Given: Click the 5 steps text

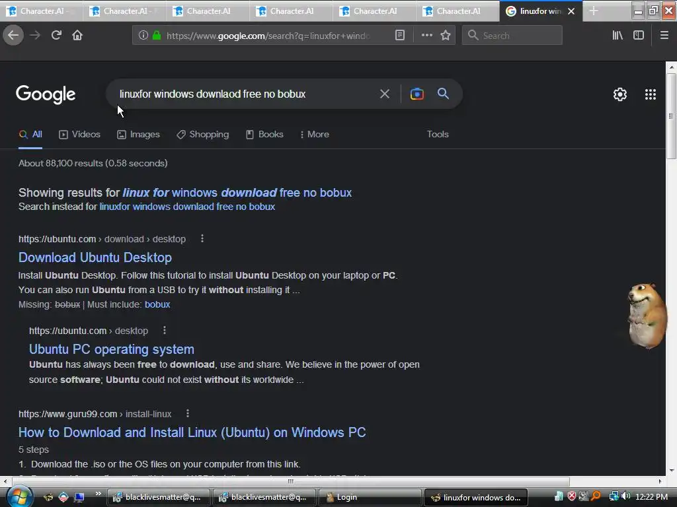Looking at the screenshot, I should click(x=34, y=450).
